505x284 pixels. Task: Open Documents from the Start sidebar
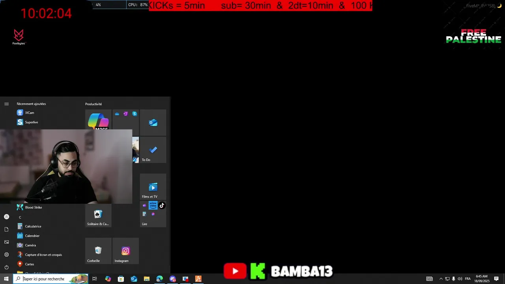(x=6, y=230)
